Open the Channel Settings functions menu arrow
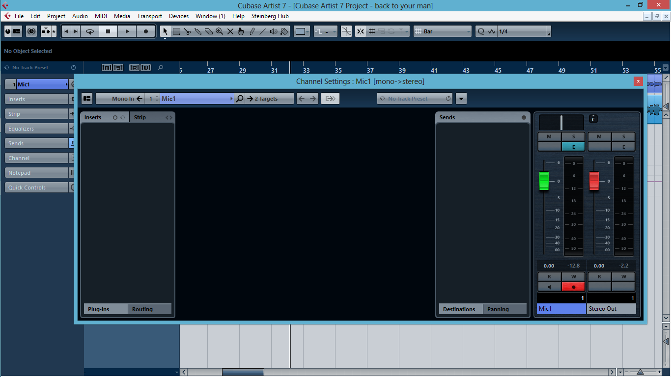Image resolution: width=671 pixels, height=377 pixels. [461, 99]
